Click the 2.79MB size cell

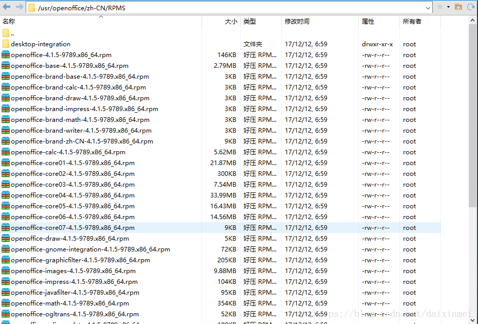[225, 66]
